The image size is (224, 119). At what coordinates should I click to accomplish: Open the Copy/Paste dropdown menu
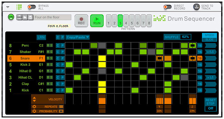[x=78, y=37]
